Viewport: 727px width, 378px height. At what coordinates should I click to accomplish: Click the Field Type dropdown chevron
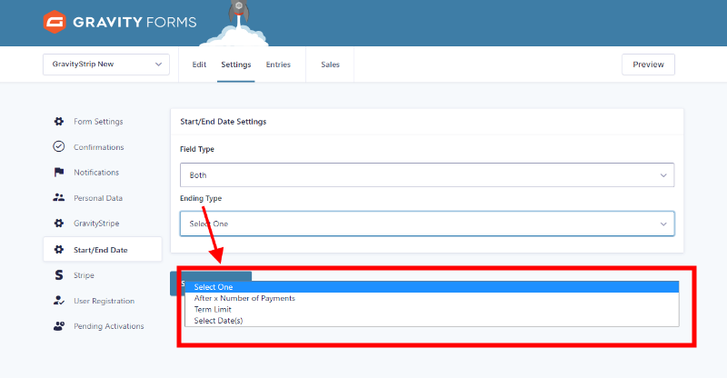[x=663, y=175]
